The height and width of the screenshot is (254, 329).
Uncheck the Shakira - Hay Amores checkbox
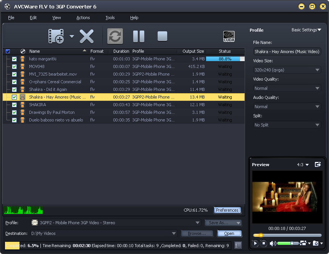coord(14,97)
